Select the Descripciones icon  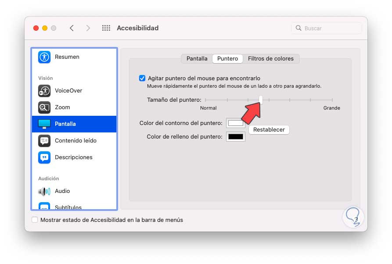tap(44, 157)
